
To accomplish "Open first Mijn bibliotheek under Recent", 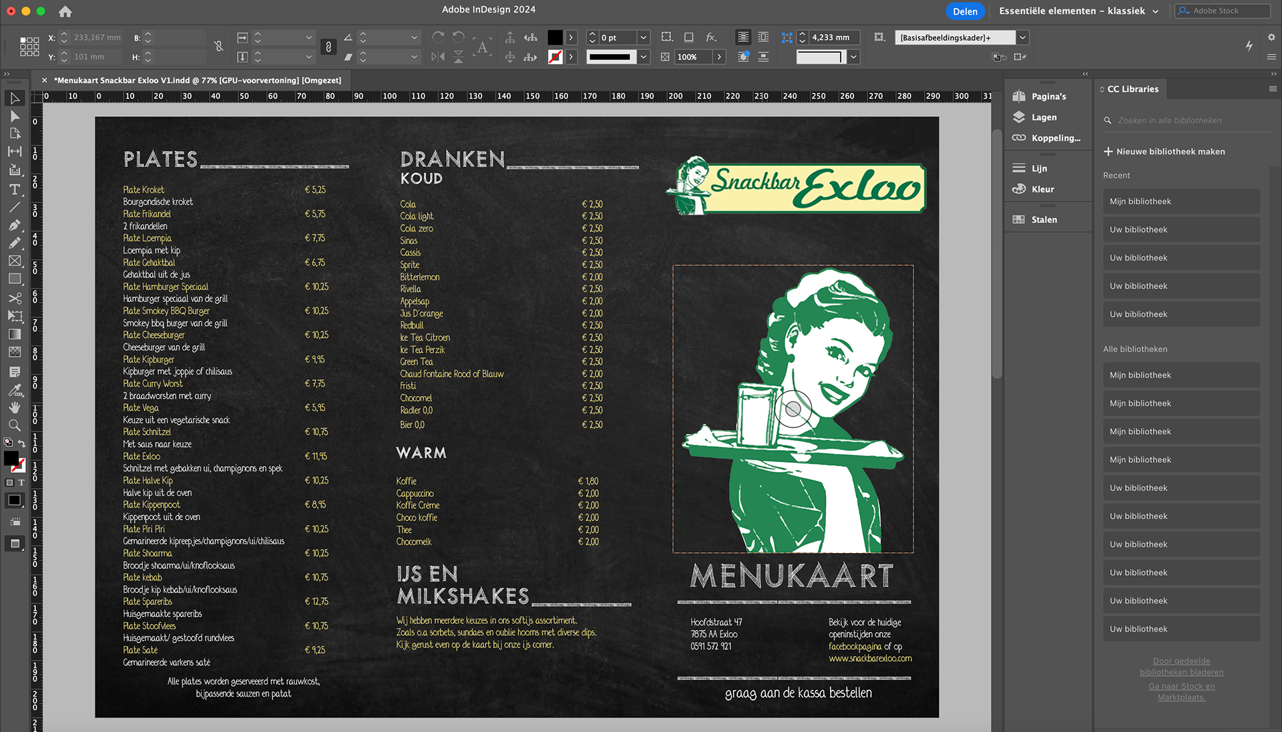I will (x=1181, y=202).
